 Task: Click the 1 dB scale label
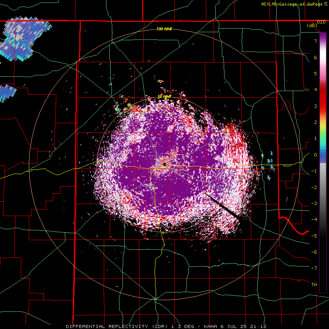point(315,139)
